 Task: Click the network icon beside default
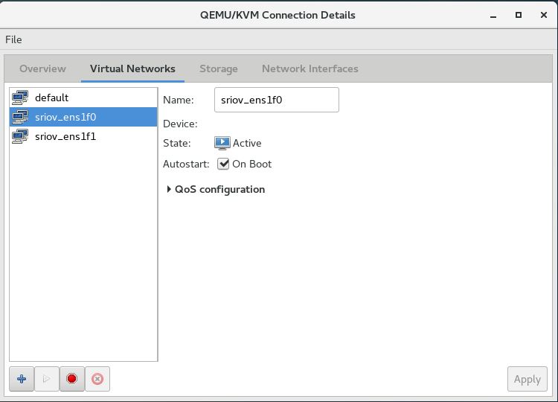20,98
